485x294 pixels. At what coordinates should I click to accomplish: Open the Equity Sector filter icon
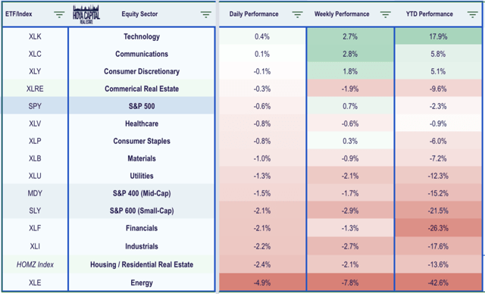pos(205,14)
